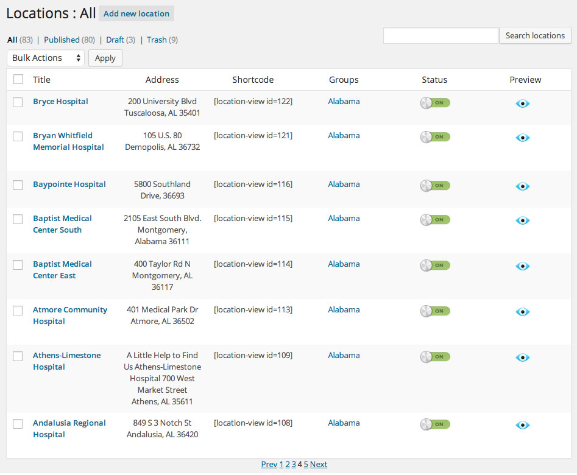Open preview for Baptist Medical Center South
This screenshot has width=577, height=475.
tap(523, 220)
